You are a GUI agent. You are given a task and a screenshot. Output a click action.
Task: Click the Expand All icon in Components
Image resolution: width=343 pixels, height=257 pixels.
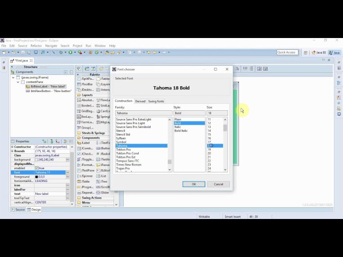click(x=66, y=72)
